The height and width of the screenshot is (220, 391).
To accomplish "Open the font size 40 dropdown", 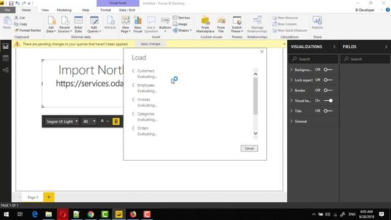I will tap(89, 122).
